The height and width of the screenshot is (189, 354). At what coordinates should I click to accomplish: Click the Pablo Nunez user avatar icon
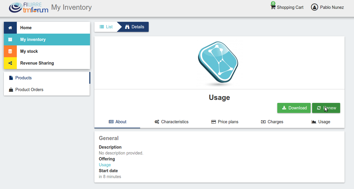[314, 7]
